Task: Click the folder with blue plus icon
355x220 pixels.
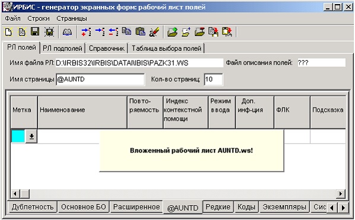Action: pos(186,32)
